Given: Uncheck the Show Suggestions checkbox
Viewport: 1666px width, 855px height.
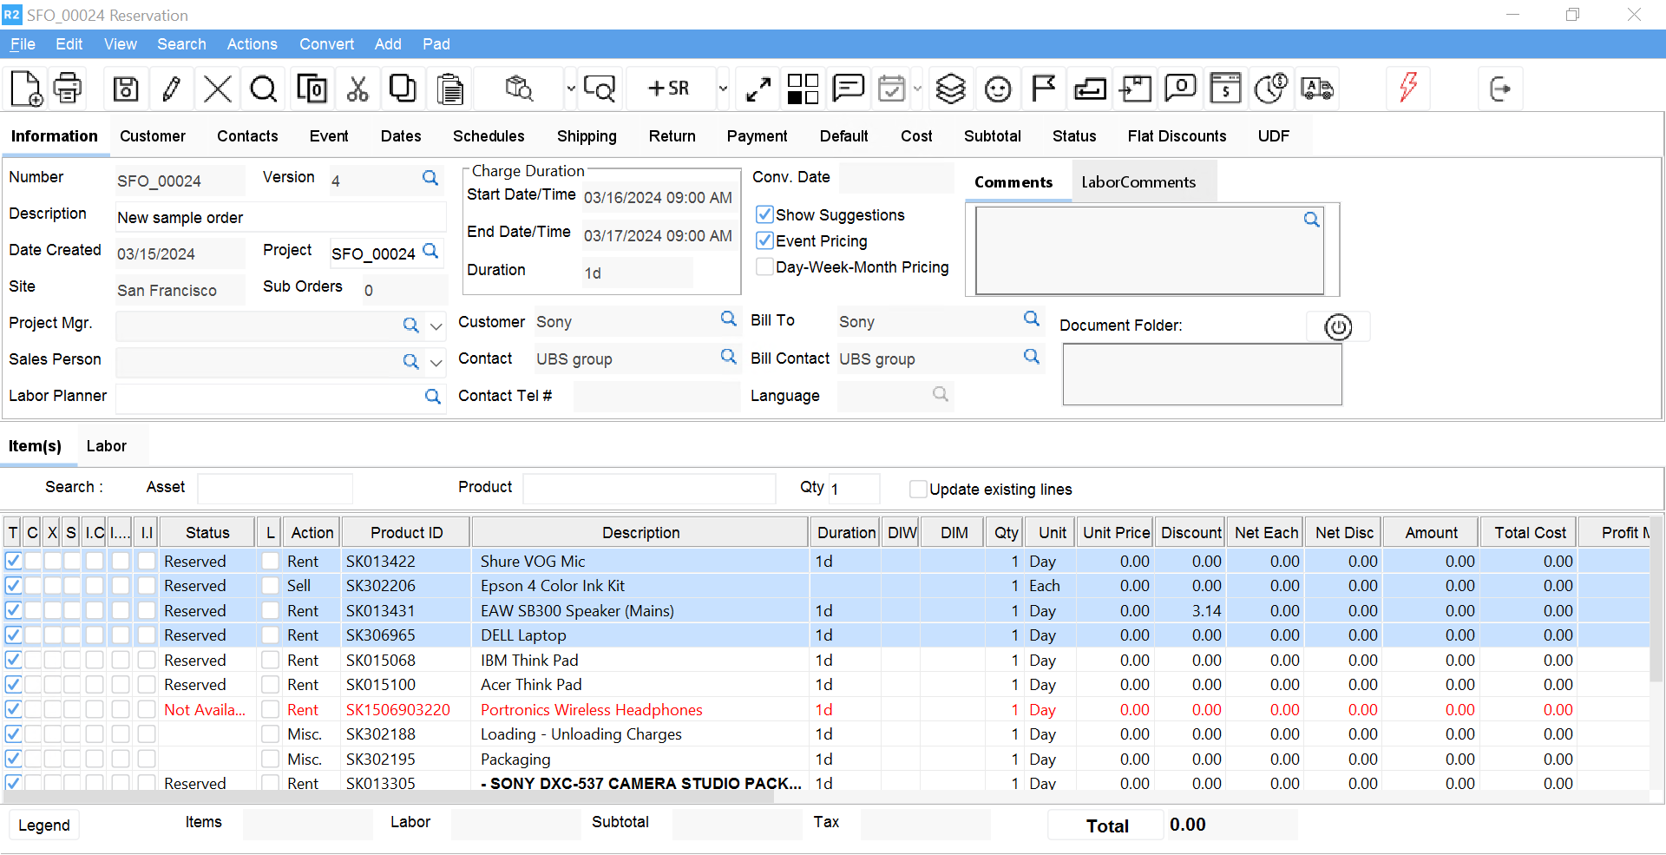Looking at the screenshot, I should [764, 214].
